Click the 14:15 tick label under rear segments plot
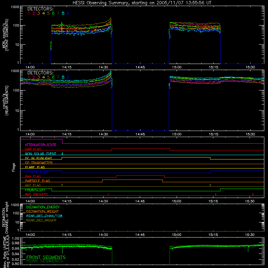 pos(67,134)
